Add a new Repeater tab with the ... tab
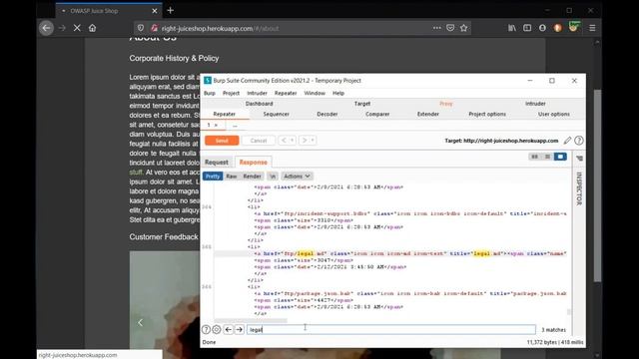The image size is (639, 359). click(x=235, y=126)
